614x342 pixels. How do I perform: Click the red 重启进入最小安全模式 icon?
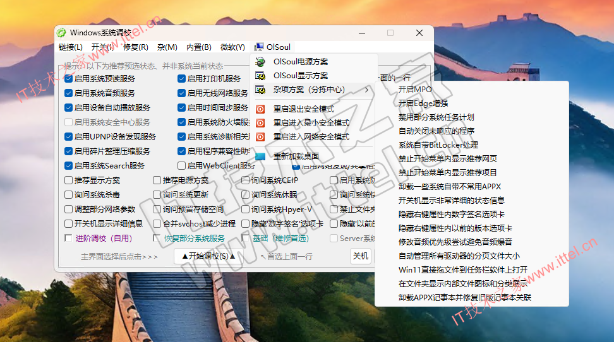(260, 123)
